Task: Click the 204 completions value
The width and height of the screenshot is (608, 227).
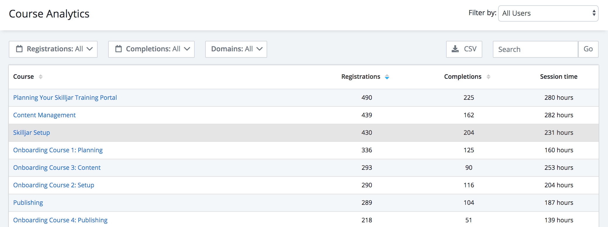Action: 469,132
